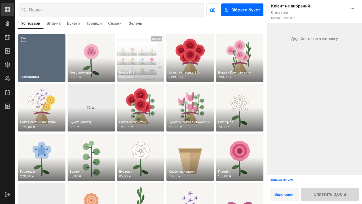Select the Гортензія product card
The image size is (362, 204).
42,157
